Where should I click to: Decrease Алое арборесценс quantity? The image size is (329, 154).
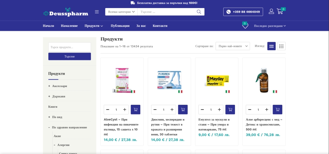point(250,110)
